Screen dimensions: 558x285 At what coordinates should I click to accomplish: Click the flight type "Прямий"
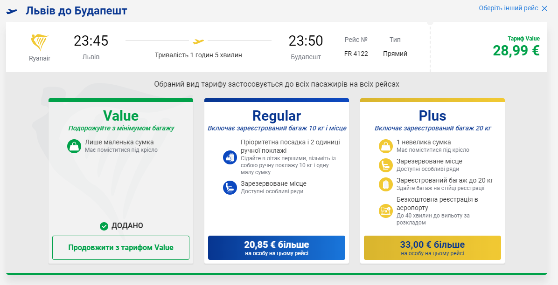click(395, 54)
